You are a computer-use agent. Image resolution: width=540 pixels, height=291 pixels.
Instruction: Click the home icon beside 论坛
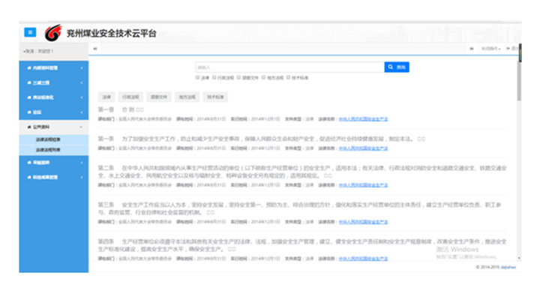29,112
